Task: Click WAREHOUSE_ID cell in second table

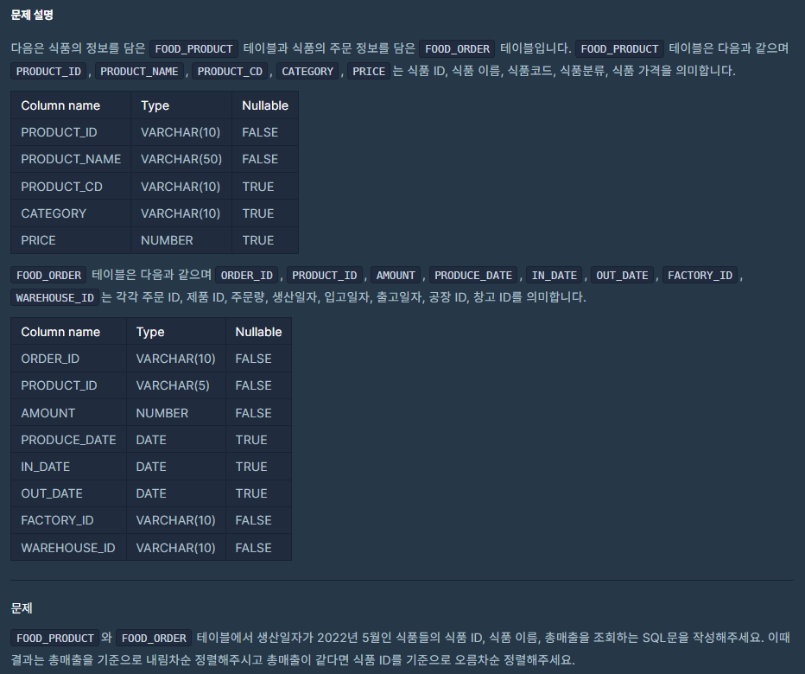Action: pos(67,548)
